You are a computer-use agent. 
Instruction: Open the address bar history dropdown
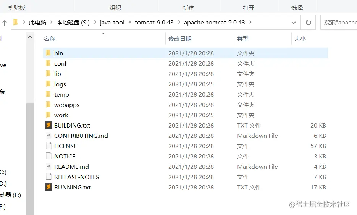click(294, 23)
